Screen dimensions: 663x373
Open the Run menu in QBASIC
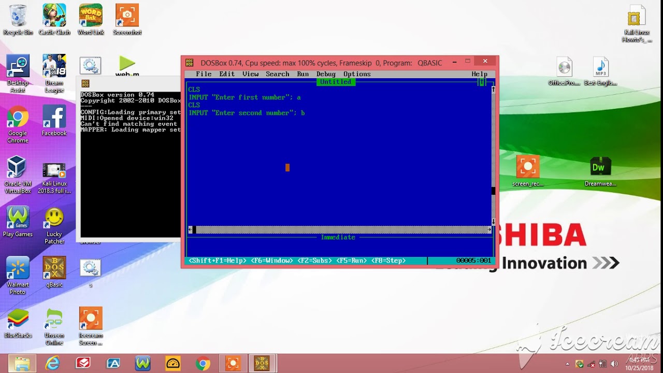303,74
